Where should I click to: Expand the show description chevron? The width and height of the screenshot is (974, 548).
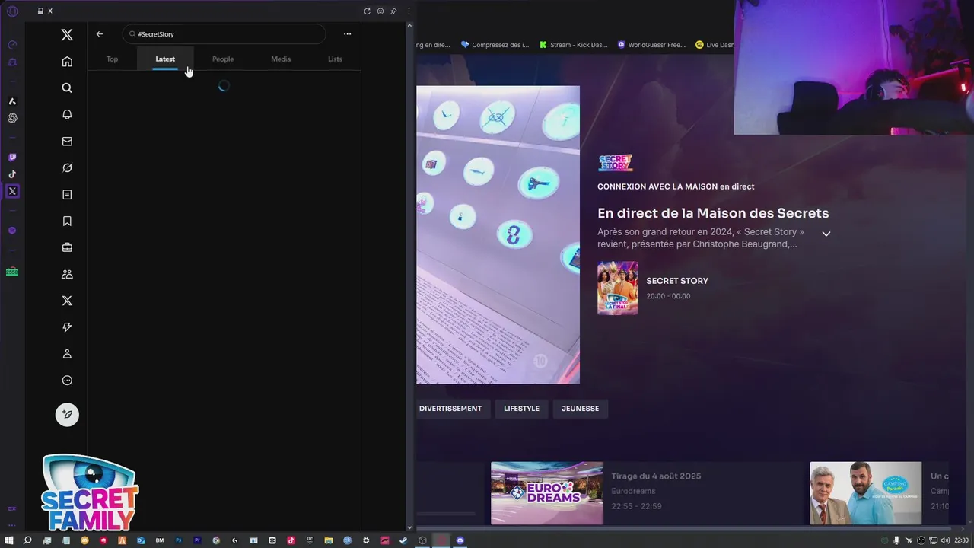(x=826, y=234)
